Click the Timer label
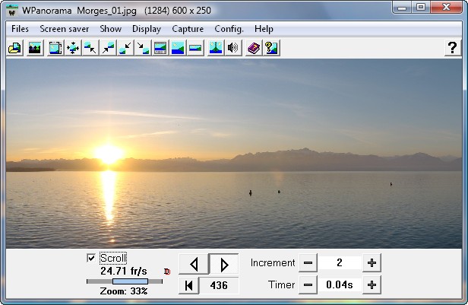This screenshot has width=468, height=305. click(281, 285)
